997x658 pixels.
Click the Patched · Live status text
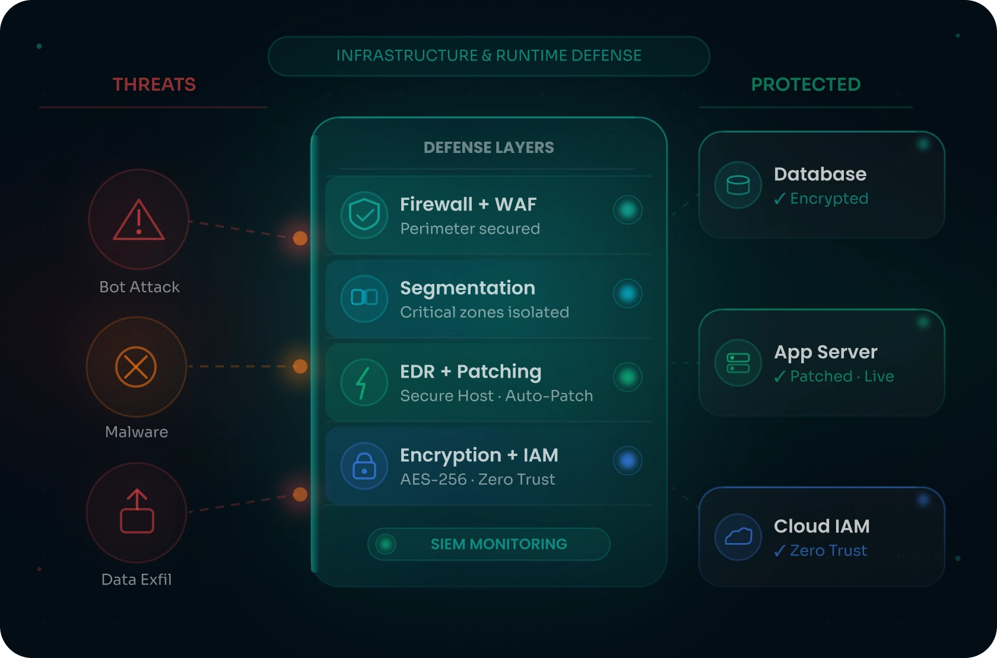tap(834, 376)
